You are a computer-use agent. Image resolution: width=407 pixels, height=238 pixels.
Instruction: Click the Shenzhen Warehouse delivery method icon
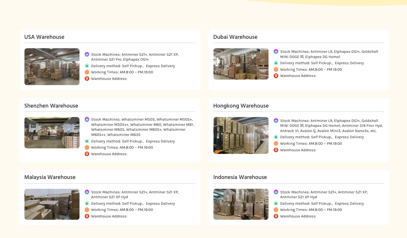[x=87, y=141]
